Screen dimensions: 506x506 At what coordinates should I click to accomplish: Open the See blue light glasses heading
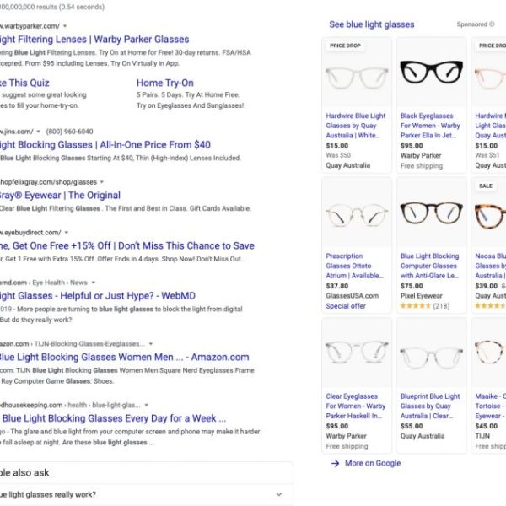coord(371,24)
